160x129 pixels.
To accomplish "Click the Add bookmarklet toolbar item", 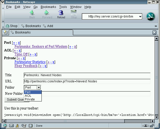I will point(48,26).
